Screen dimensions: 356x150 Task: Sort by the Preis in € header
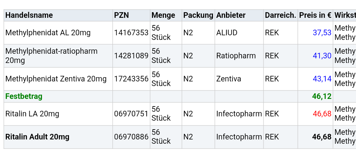pyautogui.click(x=315, y=15)
